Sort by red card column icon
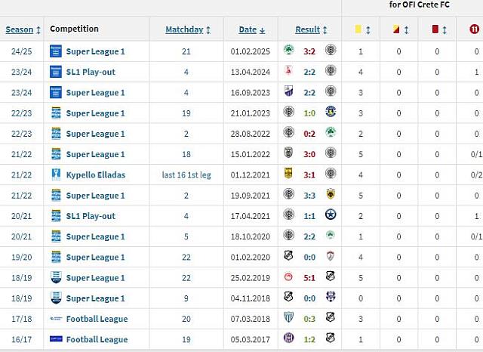The height and width of the screenshot is (352, 483). 435,29
